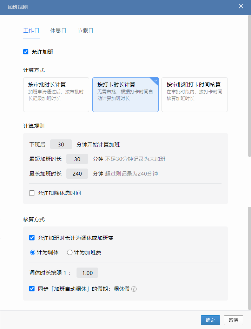Open the 工作日 tab
251x329 pixels.
pos(31,31)
